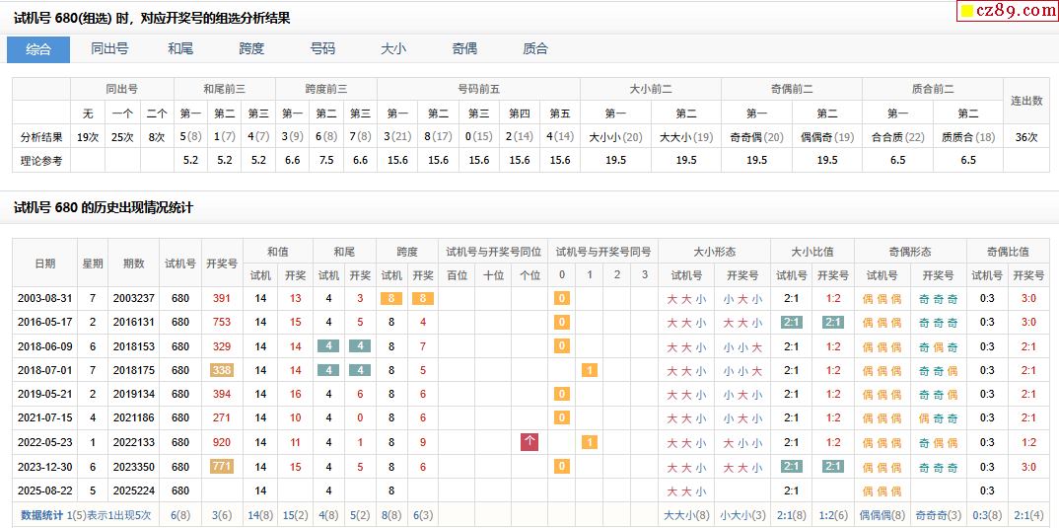Click highlighted draw number 771

pyautogui.click(x=222, y=466)
